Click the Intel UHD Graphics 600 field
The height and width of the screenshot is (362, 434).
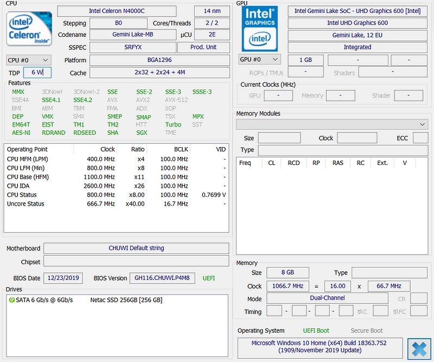click(358, 23)
